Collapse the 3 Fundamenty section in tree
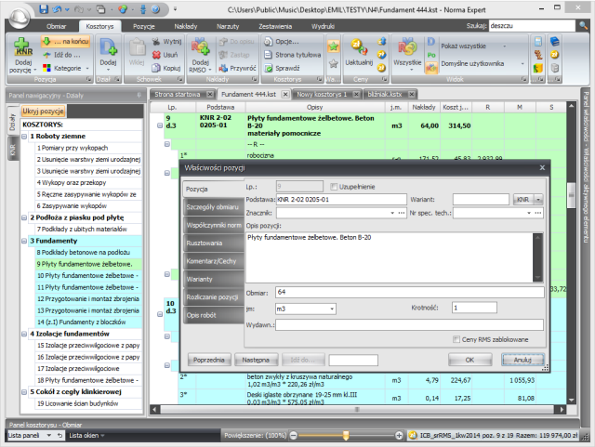Image resolution: width=595 pixels, height=447 pixels. [x=25, y=240]
